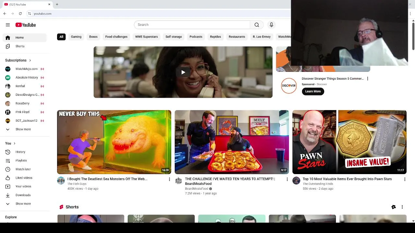Viewport: 415px width, 233px height.
Task: Select the Food challenges filter chip
Action: [x=116, y=37]
